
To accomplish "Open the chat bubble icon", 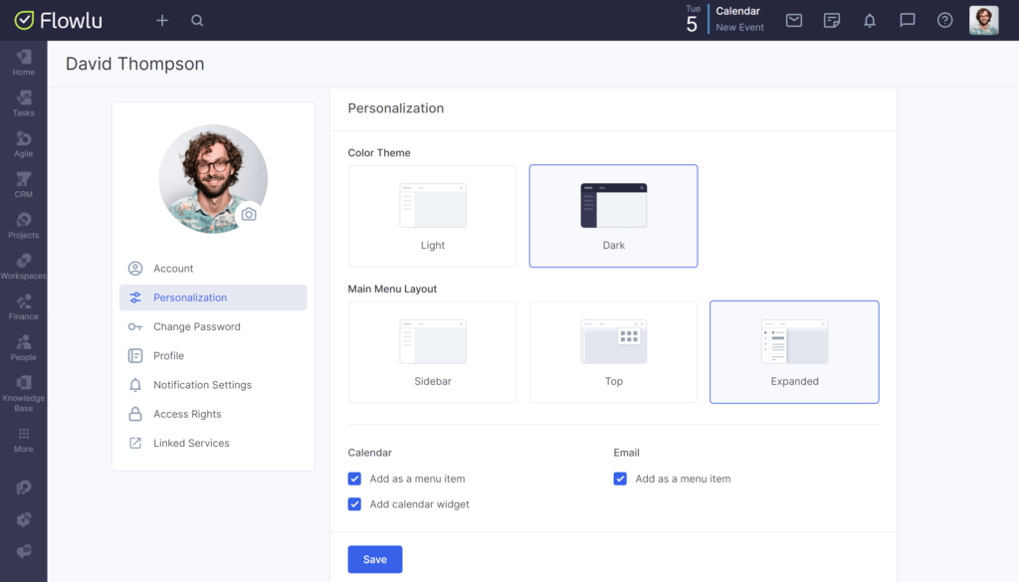I will tap(908, 21).
